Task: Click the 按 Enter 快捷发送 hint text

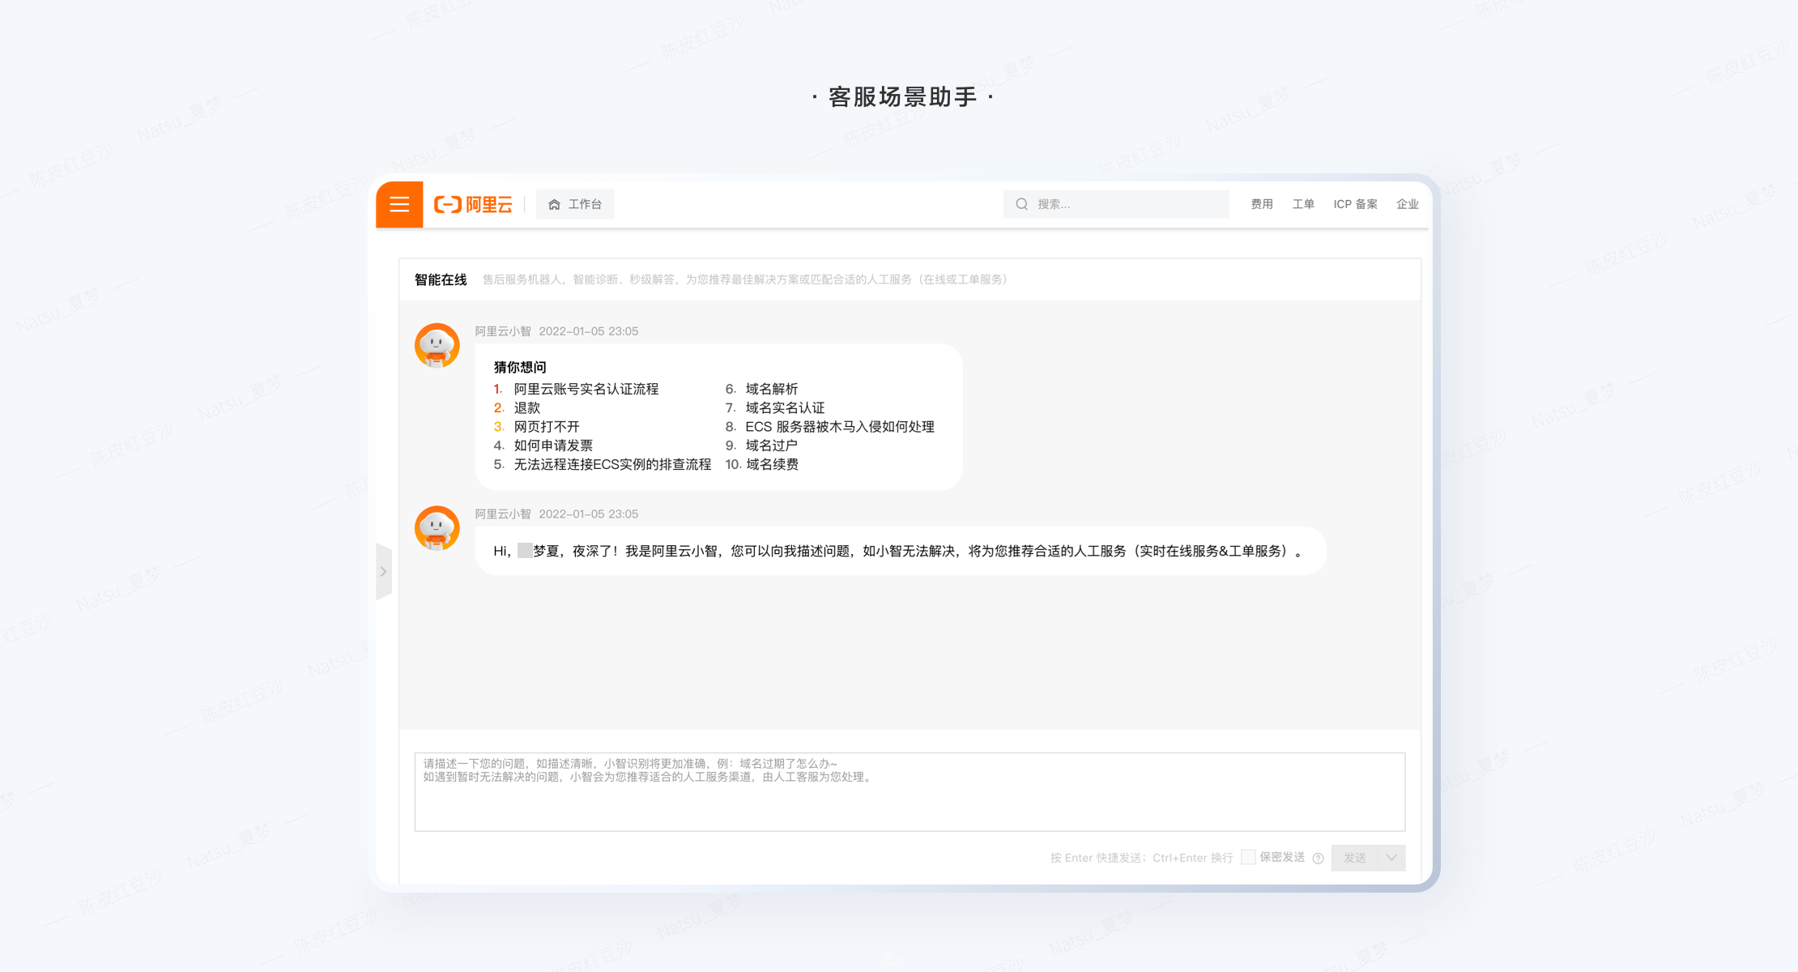Action: (1141, 858)
